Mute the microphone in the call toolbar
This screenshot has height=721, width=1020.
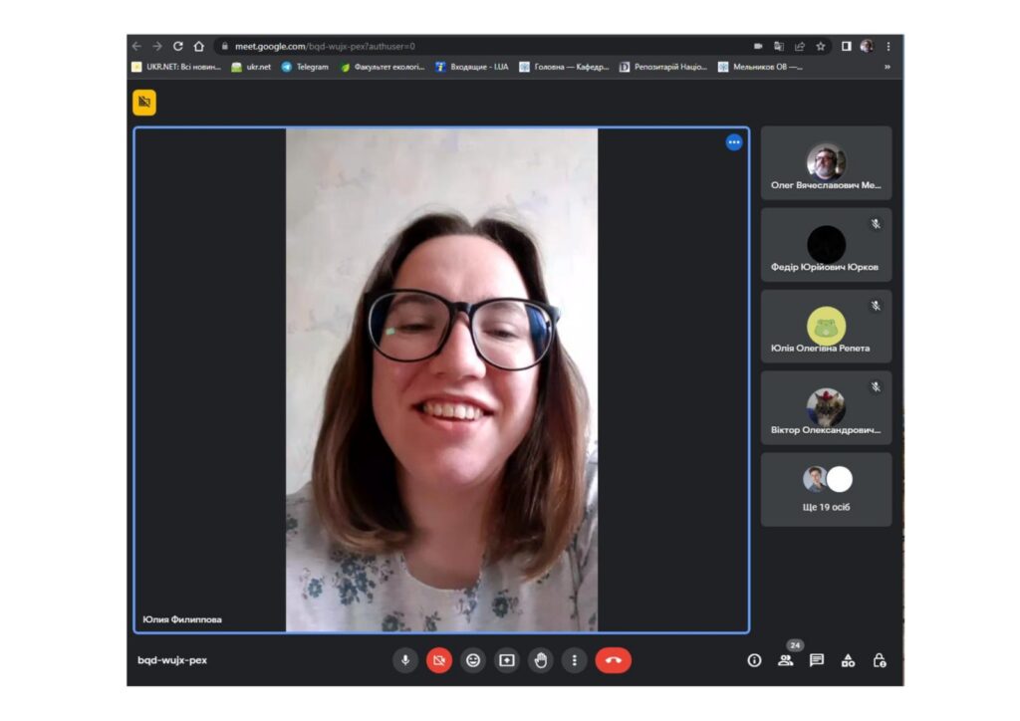[x=405, y=659]
